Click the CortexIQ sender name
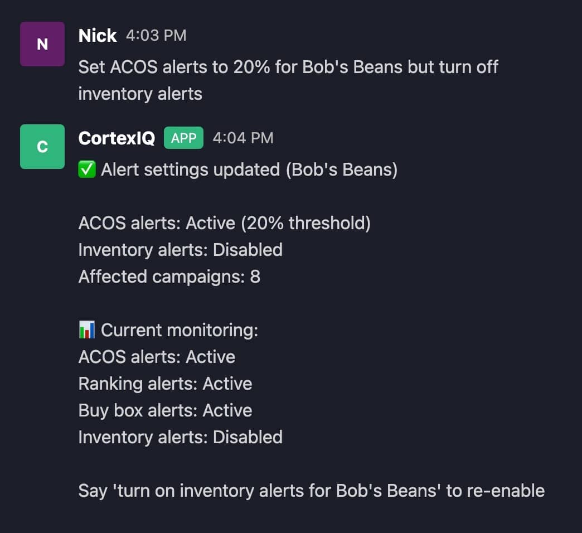This screenshot has width=582, height=533. [117, 138]
